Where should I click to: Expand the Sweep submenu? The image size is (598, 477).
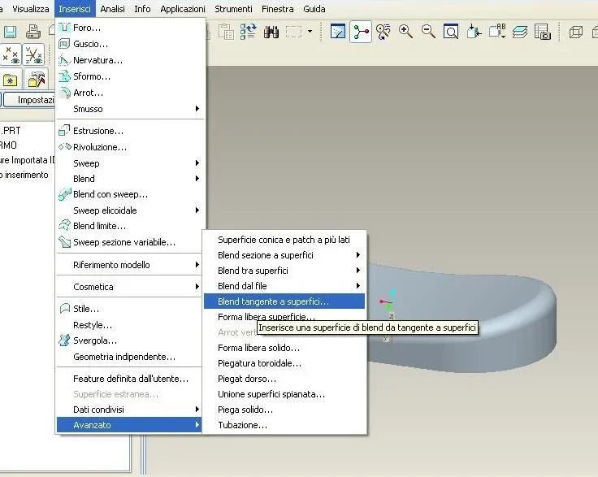[x=130, y=163]
